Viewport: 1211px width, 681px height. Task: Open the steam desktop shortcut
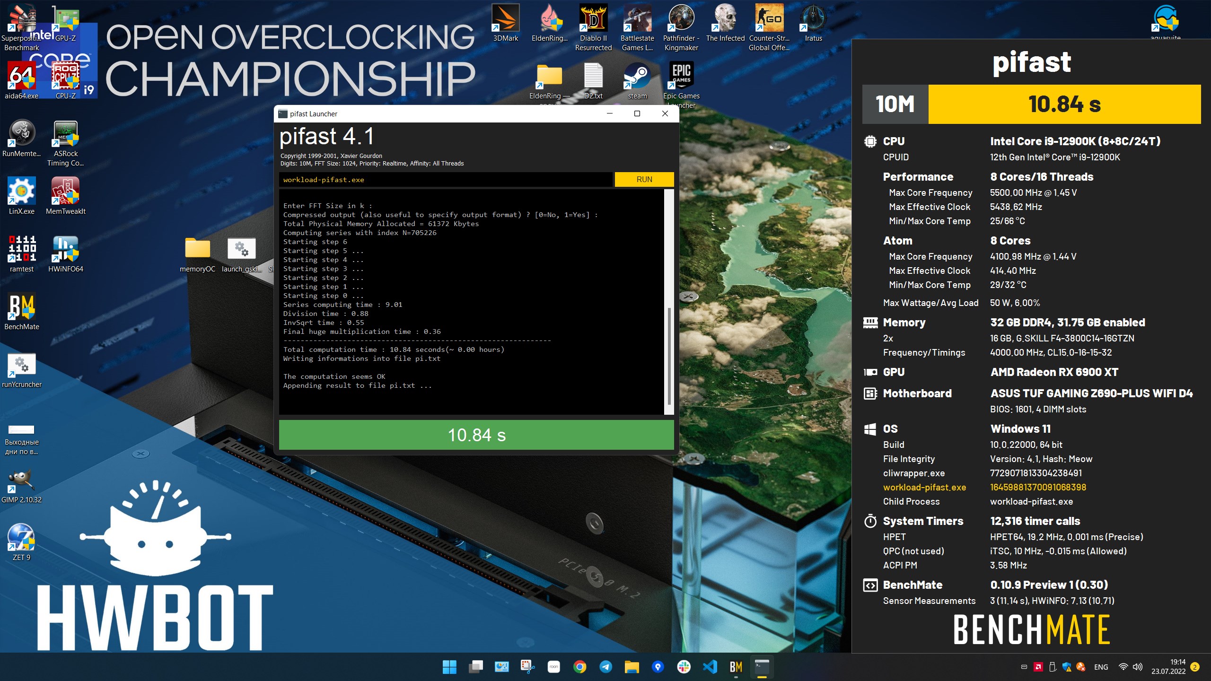(x=637, y=80)
